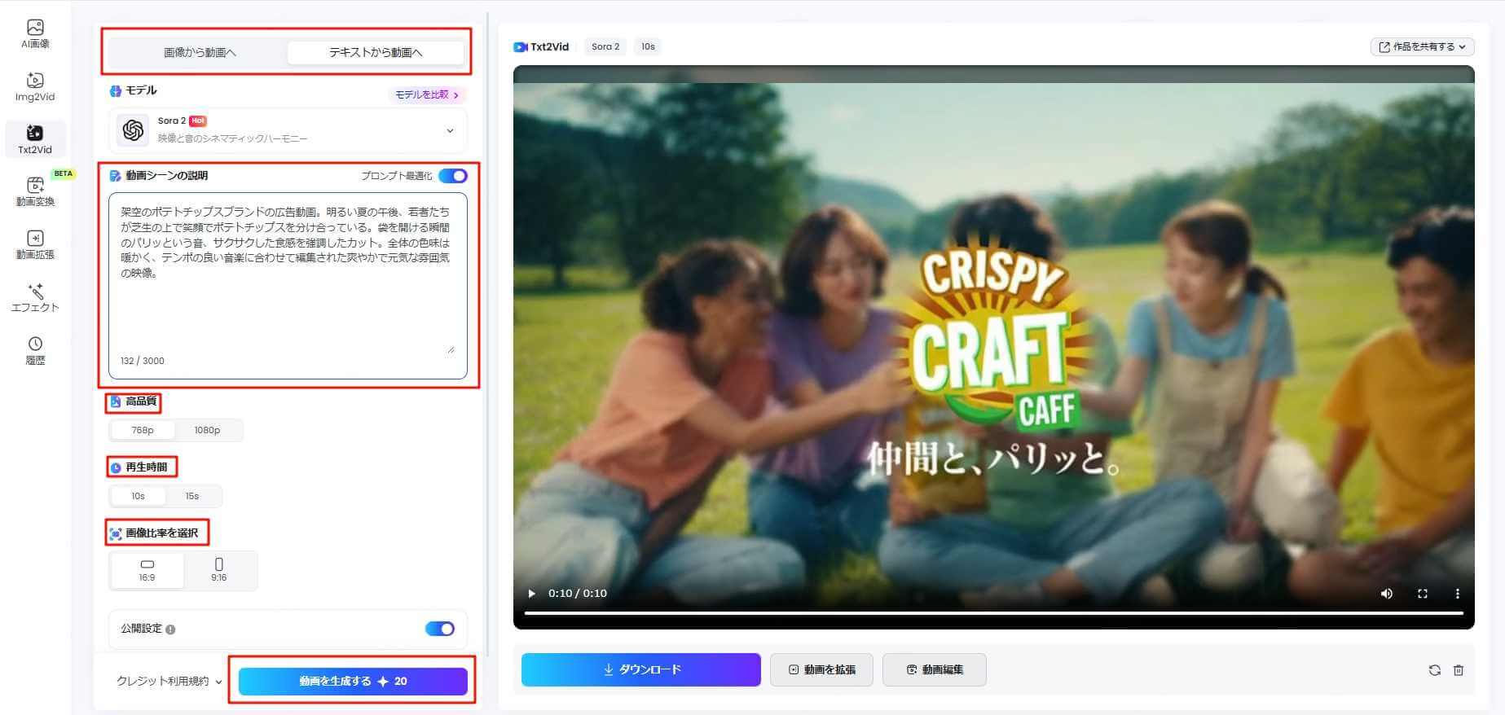Click the 0:10 / 0:10 time display
The width and height of the screenshot is (1505, 715).
tap(578, 594)
